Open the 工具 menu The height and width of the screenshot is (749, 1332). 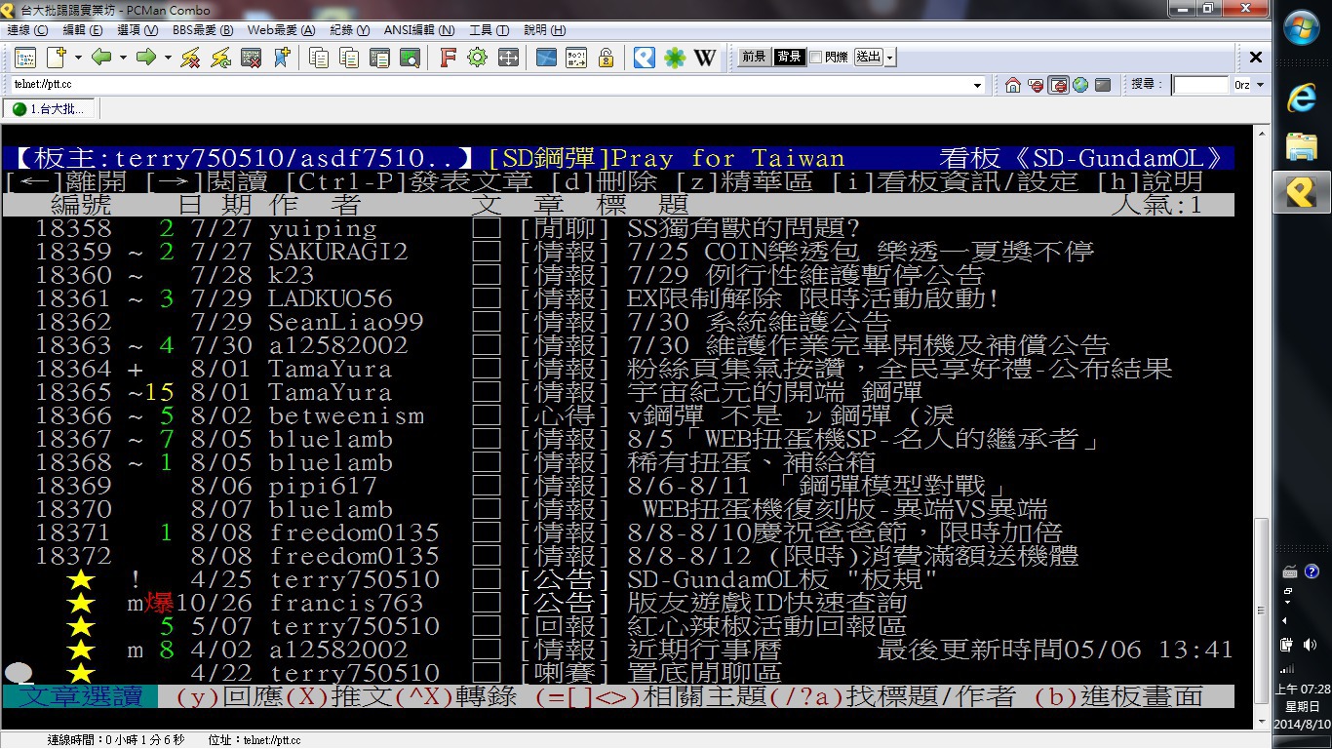coord(489,30)
